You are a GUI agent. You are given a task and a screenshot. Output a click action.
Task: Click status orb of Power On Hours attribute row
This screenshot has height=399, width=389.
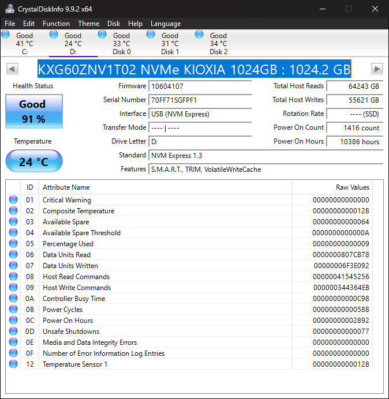[13, 320]
